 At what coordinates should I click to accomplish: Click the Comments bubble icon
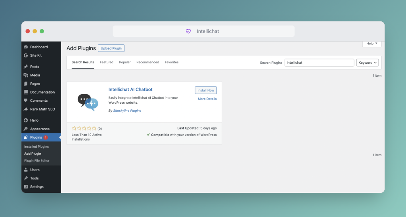pyautogui.click(x=26, y=101)
